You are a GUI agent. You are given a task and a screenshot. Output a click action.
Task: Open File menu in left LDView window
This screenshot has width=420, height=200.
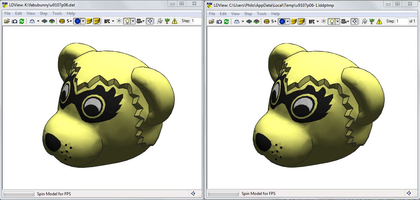pyautogui.click(x=7, y=13)
